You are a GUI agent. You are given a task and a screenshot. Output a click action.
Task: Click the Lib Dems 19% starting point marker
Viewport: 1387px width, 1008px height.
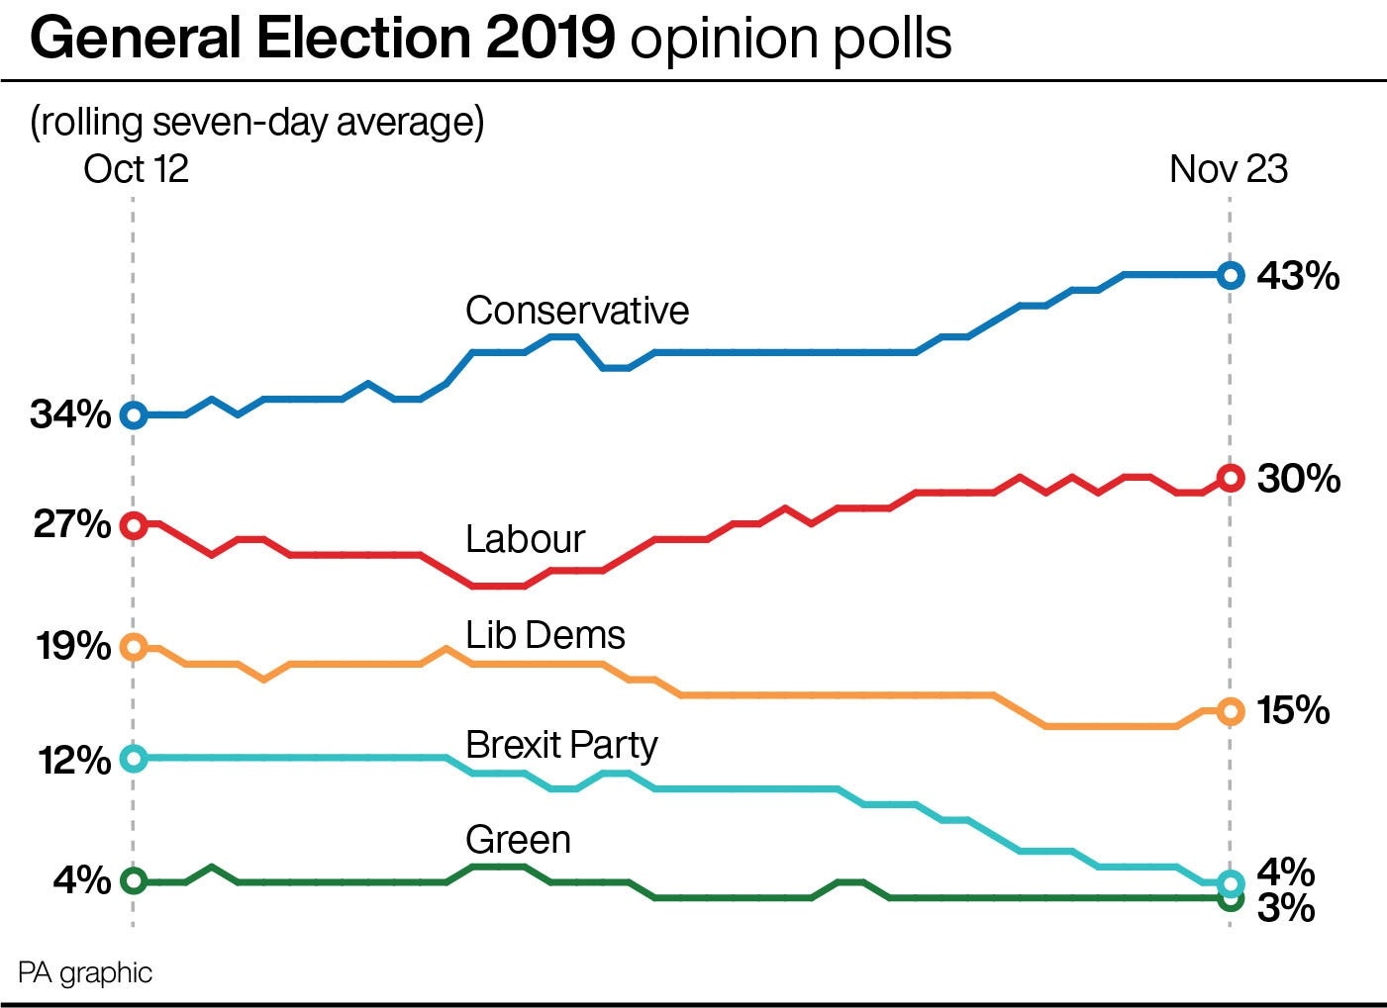134,647
